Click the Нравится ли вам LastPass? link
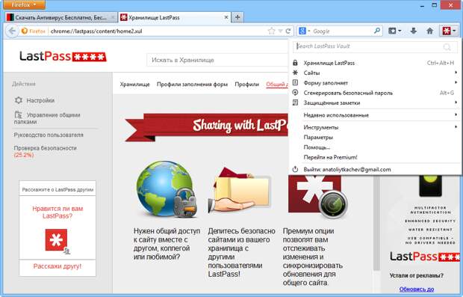Screen dimensions: 463x297 click(x=58, y=212)
